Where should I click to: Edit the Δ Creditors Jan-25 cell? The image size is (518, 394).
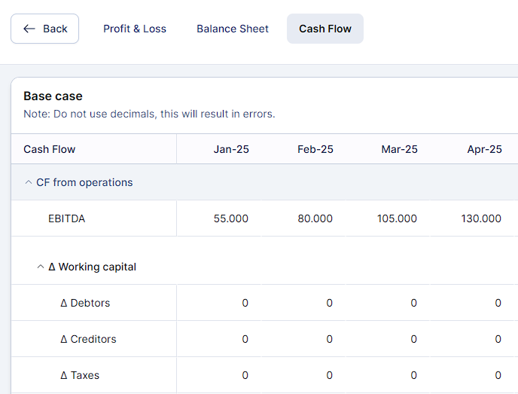click(x=219, y=339)
